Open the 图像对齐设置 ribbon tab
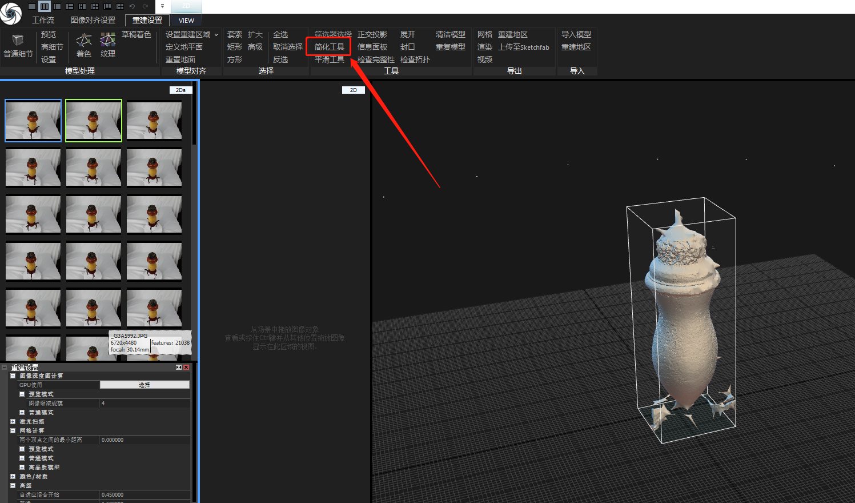Screen dimensions: 855x503 click(x=93, y=20)
